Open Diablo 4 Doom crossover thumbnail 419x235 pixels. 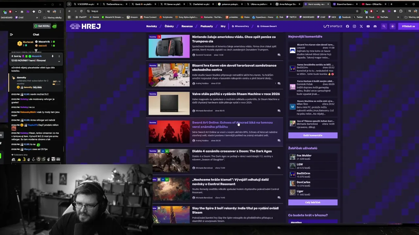point(169,161)
